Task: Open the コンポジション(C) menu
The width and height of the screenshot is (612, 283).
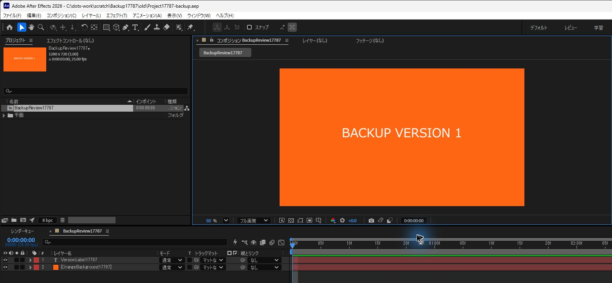Action: tap(62, 15)
